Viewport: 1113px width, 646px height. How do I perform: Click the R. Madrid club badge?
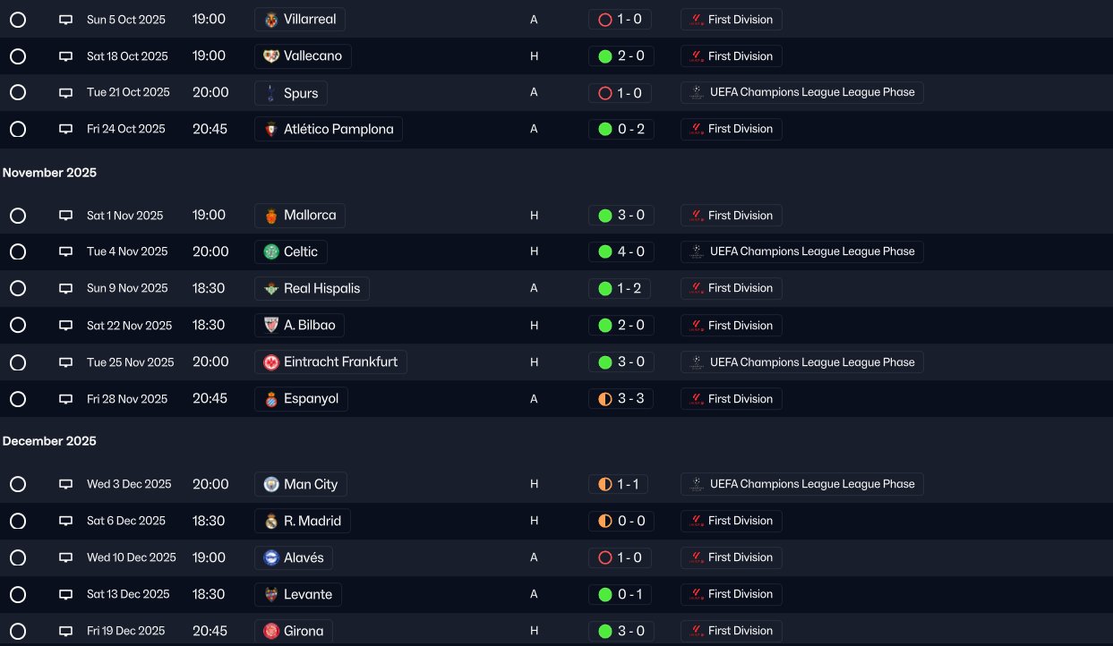[x=271, y=521]
